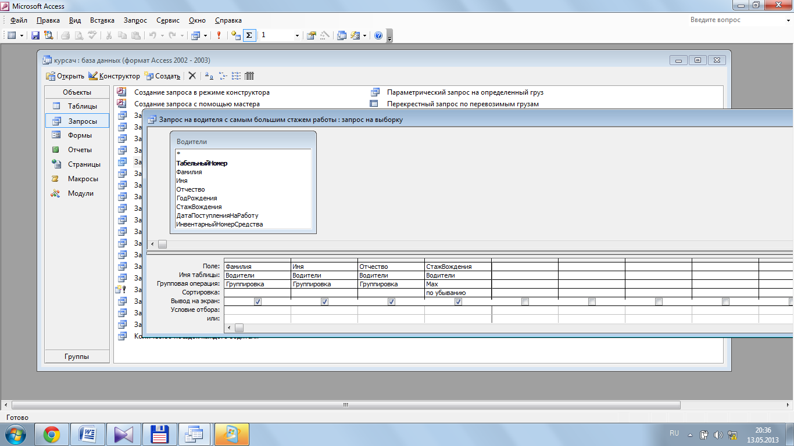Toggle the Totals sigma button
The image size is (794, 446).
249,35
